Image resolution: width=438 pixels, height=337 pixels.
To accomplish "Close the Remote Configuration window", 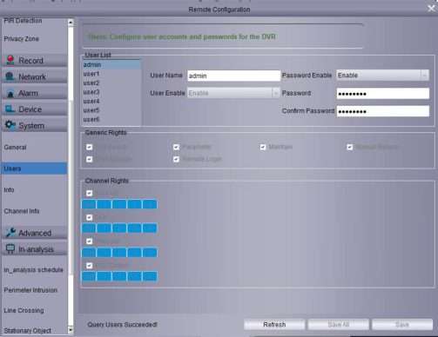I will click(x=431, y=9).
